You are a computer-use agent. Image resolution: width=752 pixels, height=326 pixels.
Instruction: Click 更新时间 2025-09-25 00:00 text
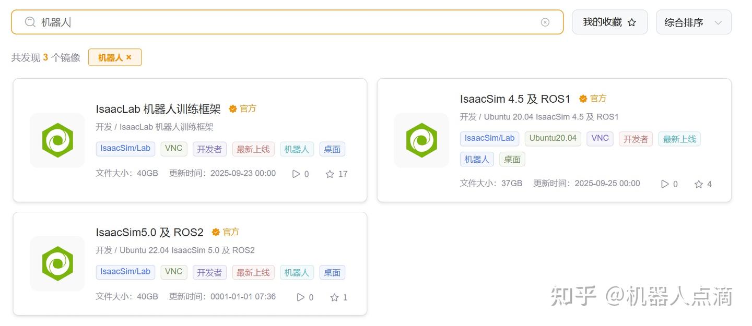tap(586, 184)
